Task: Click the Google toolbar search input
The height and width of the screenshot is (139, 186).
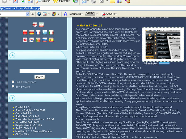Action: pyautogui.click(x=13, y=14)
